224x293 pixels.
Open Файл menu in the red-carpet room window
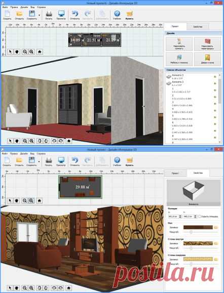[5, 7]
